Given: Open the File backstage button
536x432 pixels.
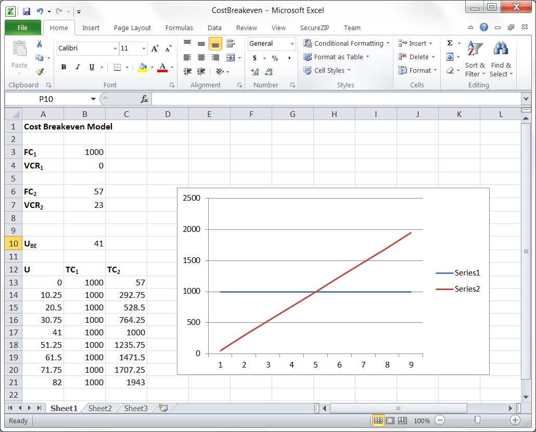Looking at the screenshot, I should 23,28.
